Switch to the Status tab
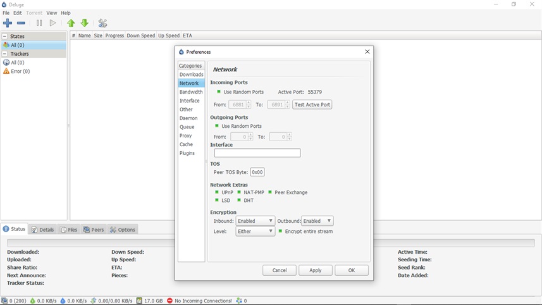Image resolution: width=542 pixels, height=305 pixels. click(14, 229)
